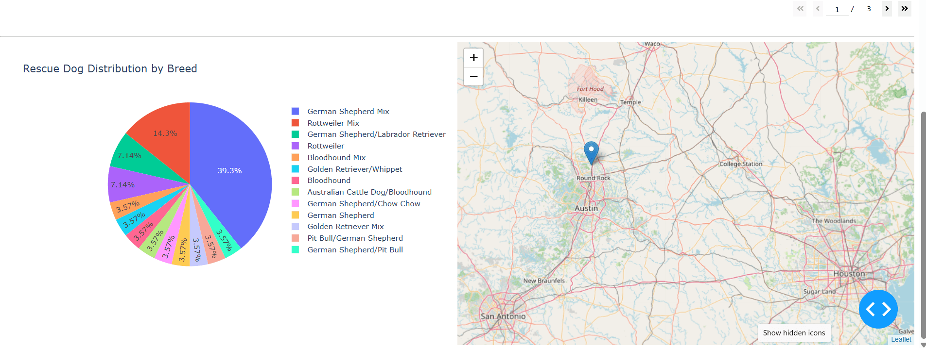Screen dimensions: 926x348
Task: Toggle purple Rottweiler legend swatch
Action: tap(295, 146)
